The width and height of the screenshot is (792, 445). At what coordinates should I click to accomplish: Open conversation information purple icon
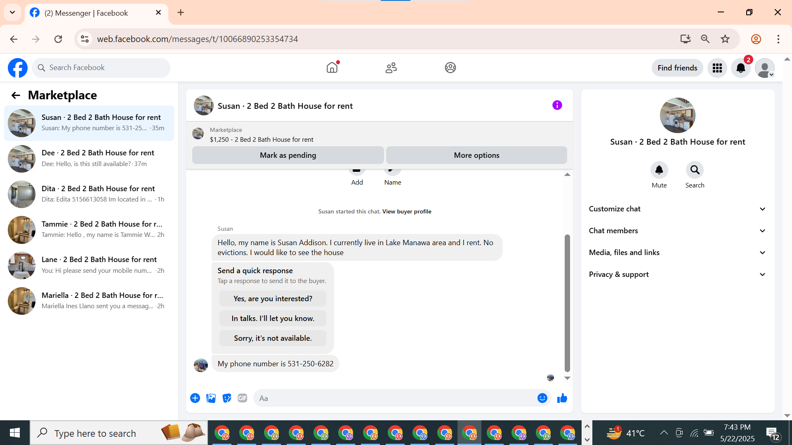click(557, 105)
